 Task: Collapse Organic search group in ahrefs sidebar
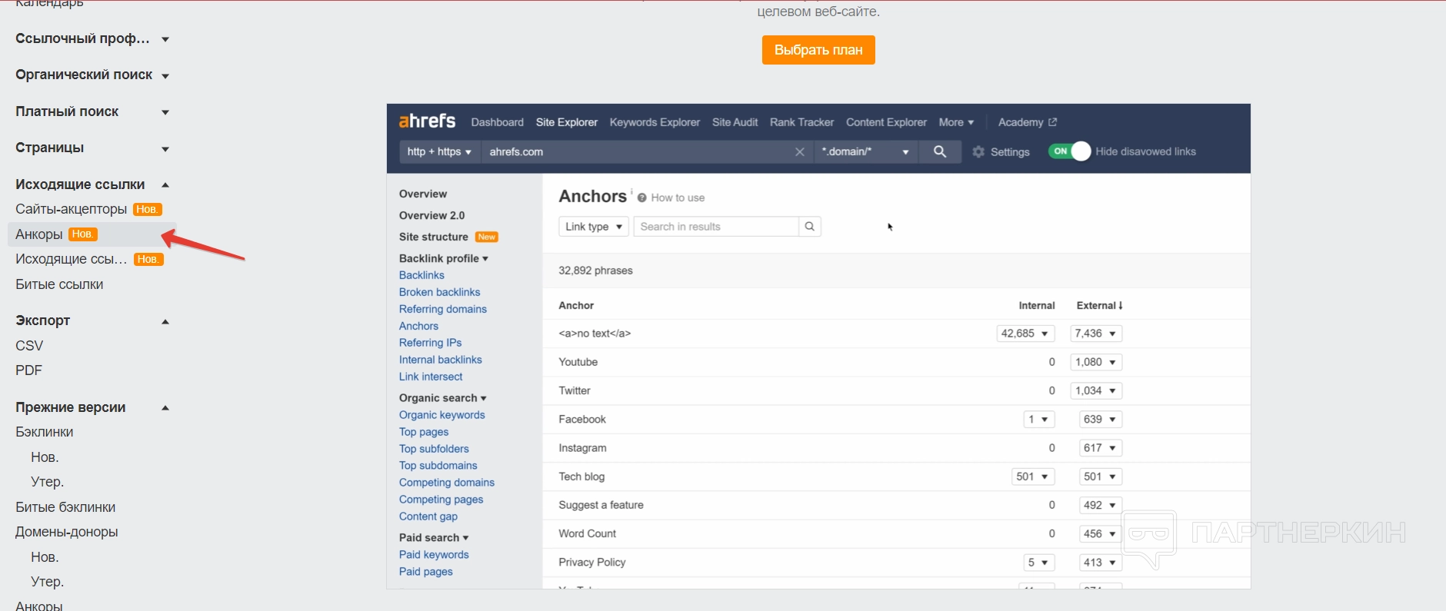[x=443, y=398]
